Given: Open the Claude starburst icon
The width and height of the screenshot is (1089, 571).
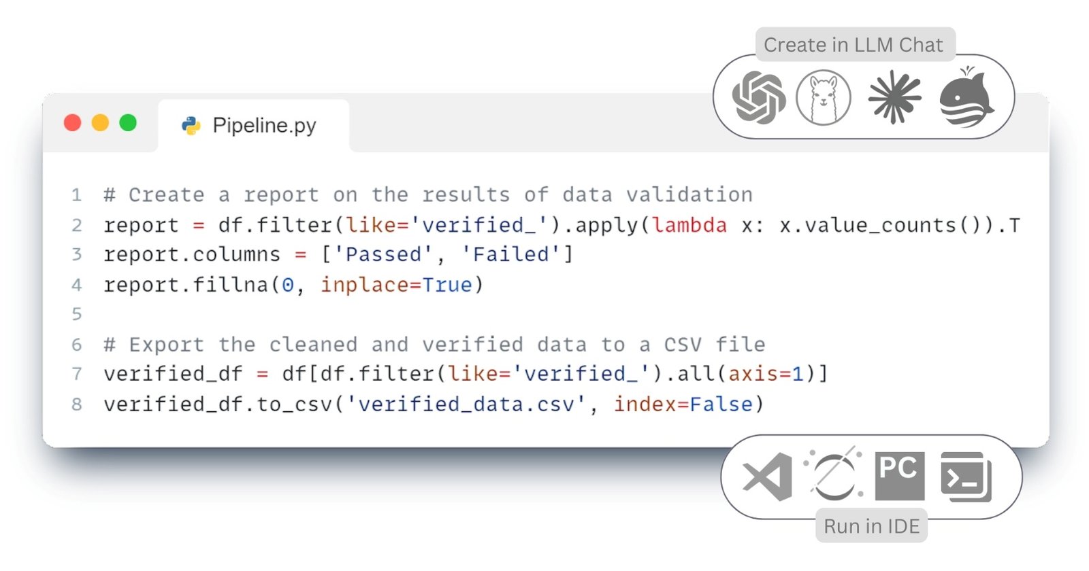Looking at the screenshot, I should click(894, 98).
